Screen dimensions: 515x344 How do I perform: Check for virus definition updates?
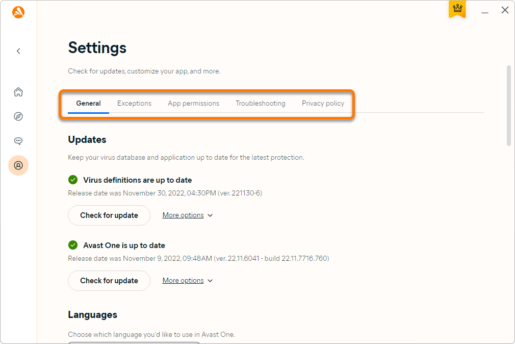click(109, 215)
